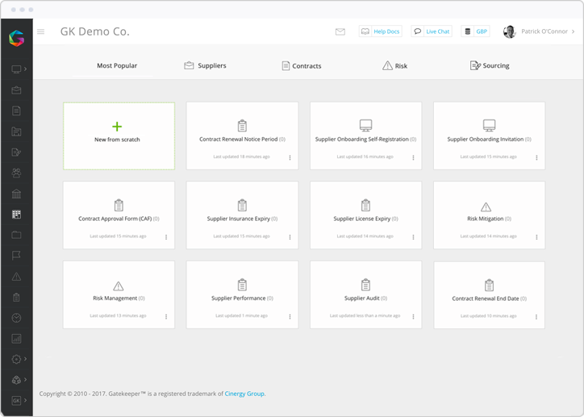Open the bank building sidebar icon
The image size is (584, 417).
pos(16,194)
